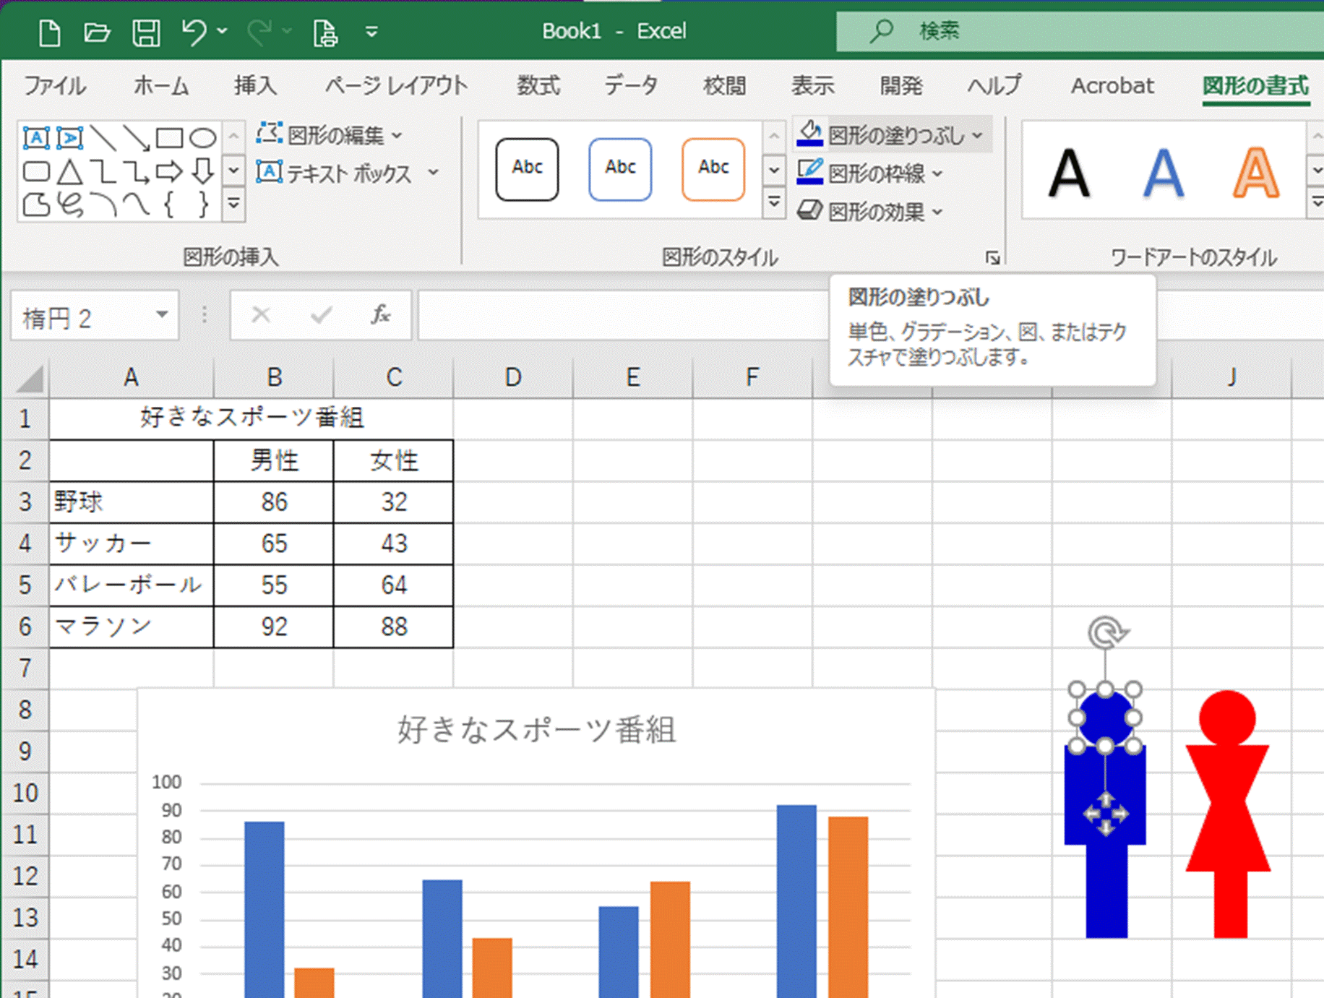Image resolution: width=1324 pixels, height=998 pixels.
Task: Select the freeform shape tool
Action: click(36, 205)
